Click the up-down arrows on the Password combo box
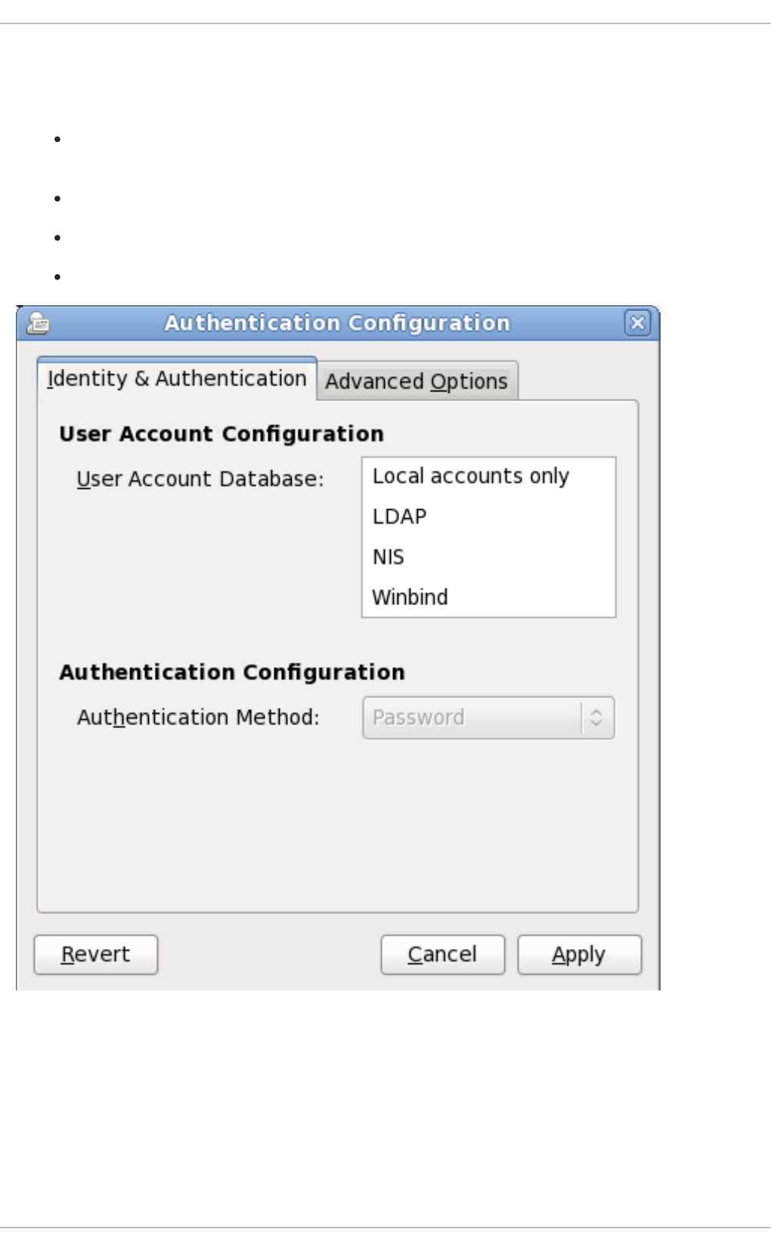 pos(596,717)
